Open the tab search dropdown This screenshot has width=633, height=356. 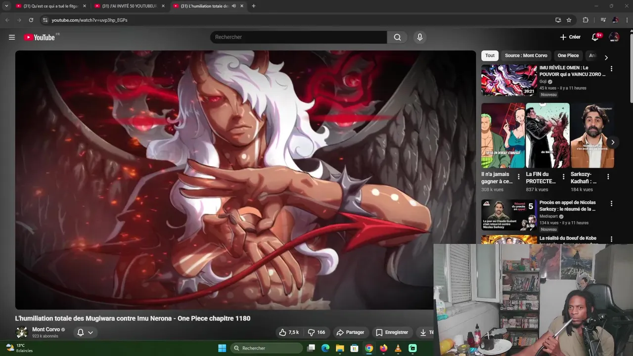(6, 6)
